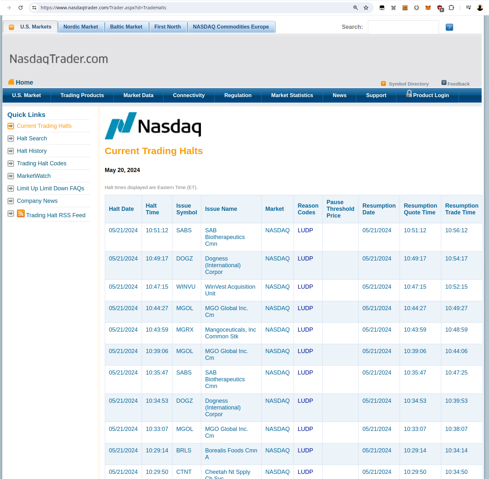Screen dimensions: 489x479
Task: Open the Halt Search quick link
Action: tap(32, 138)
